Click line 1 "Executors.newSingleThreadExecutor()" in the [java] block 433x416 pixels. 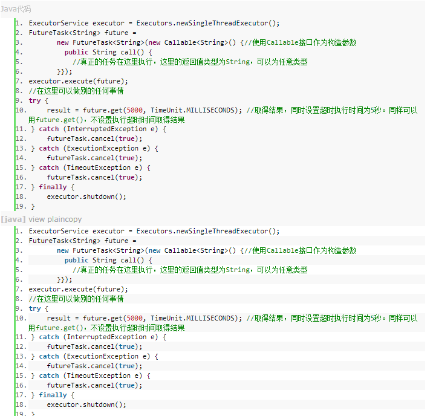click(x=206, y=231)
